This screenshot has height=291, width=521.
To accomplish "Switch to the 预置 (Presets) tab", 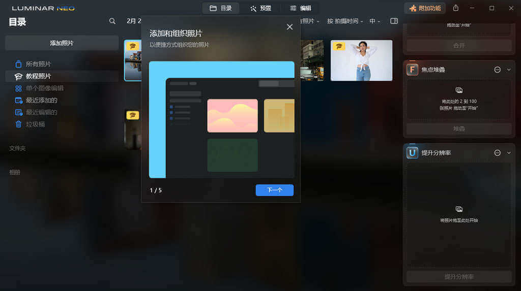I will [x=260, y=8].
